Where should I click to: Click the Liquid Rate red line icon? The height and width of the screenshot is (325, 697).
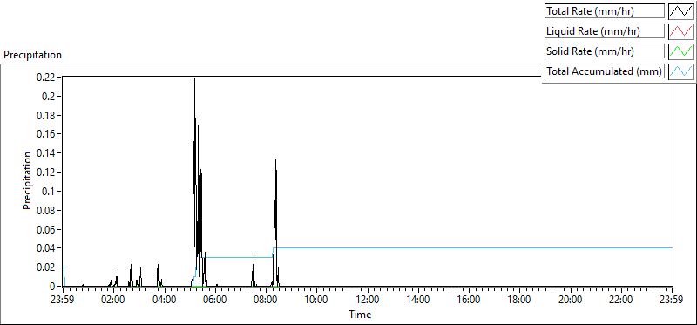(x=680, y=31)
